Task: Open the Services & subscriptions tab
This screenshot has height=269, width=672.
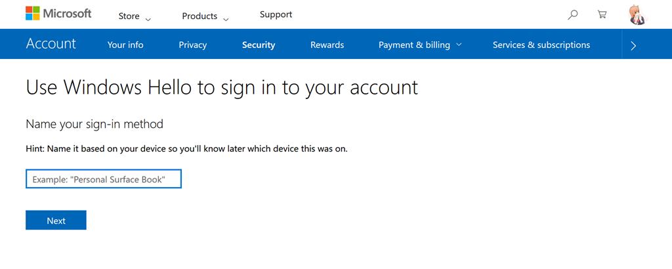Action: (541, 45)
